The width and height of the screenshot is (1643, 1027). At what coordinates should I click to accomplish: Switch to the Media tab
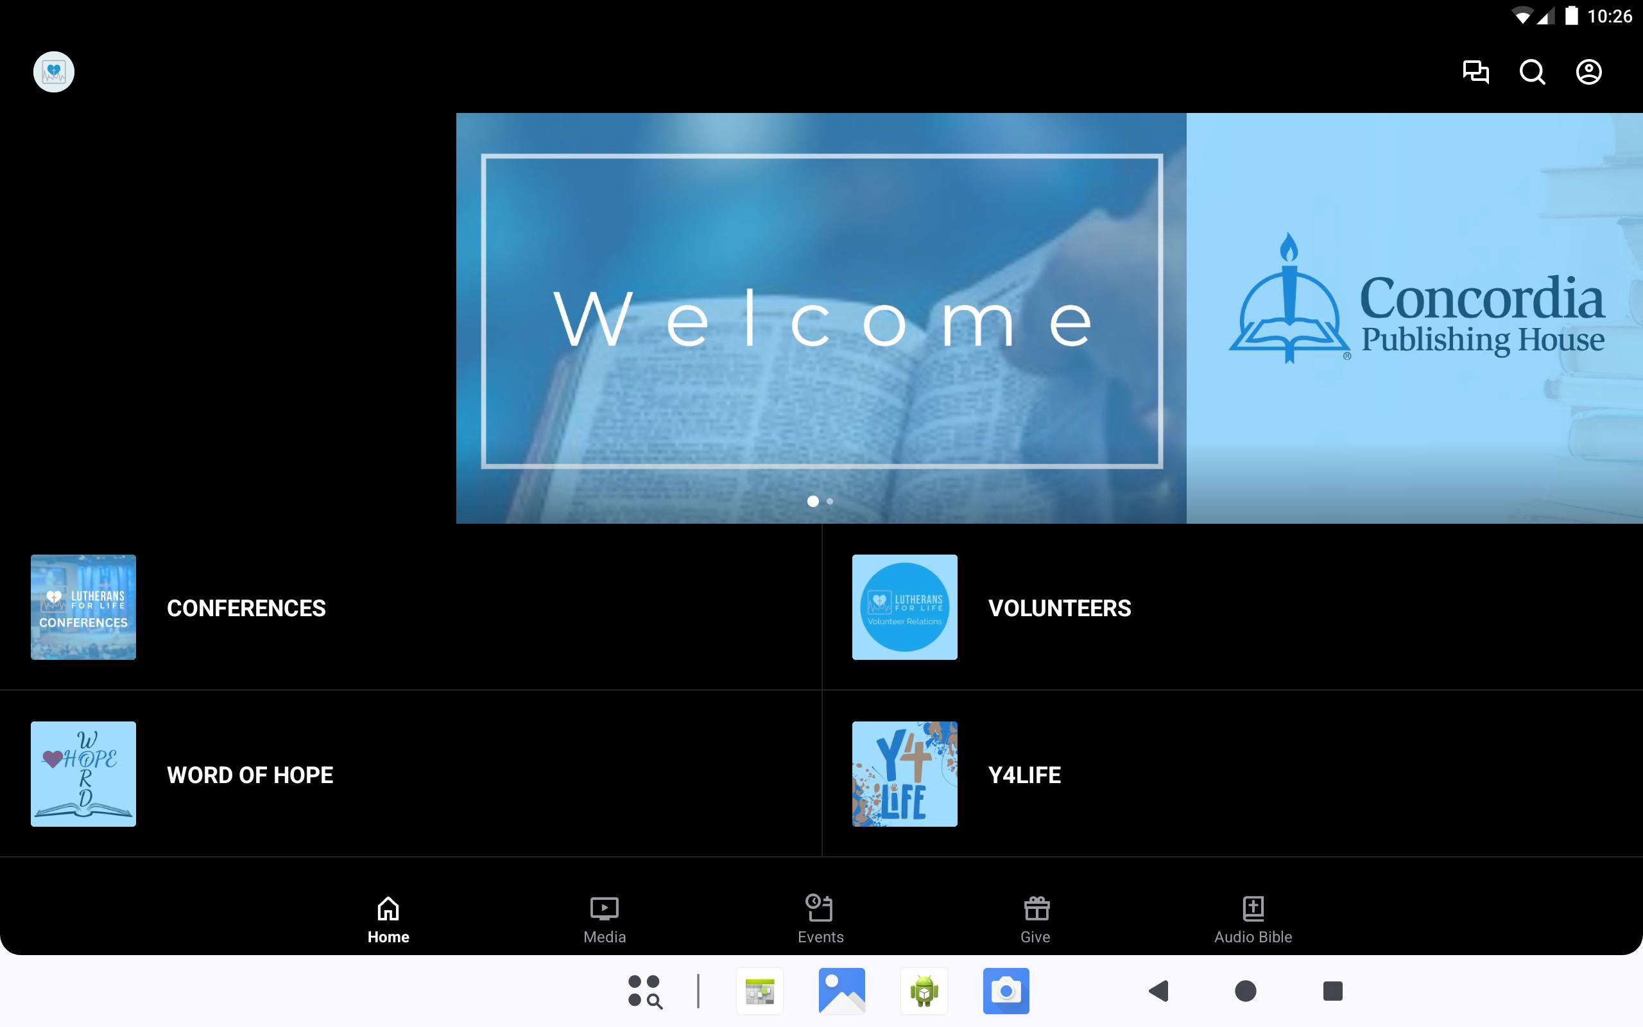coord(604,920)
